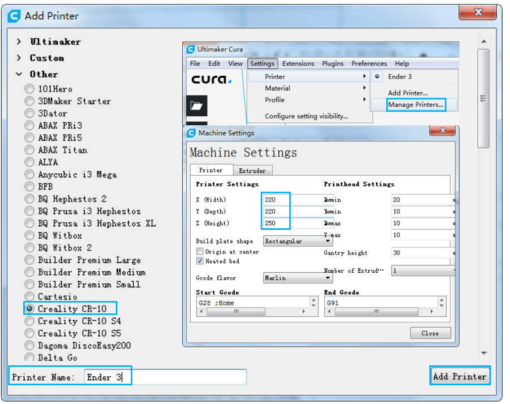Screen dimensions: 510x404
Task: Choose the ABAX PRi3 printer
Action: click(x=29, y=126)
